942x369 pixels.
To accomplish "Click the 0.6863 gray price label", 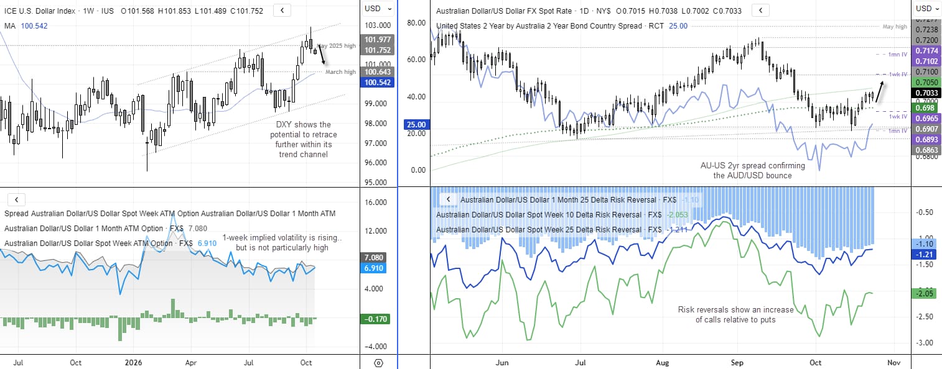I will coord(926,150).
